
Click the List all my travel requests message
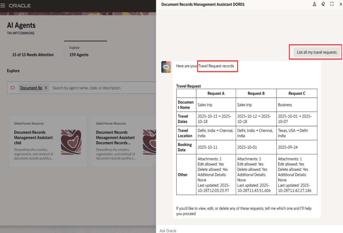[x=316, y=52]
